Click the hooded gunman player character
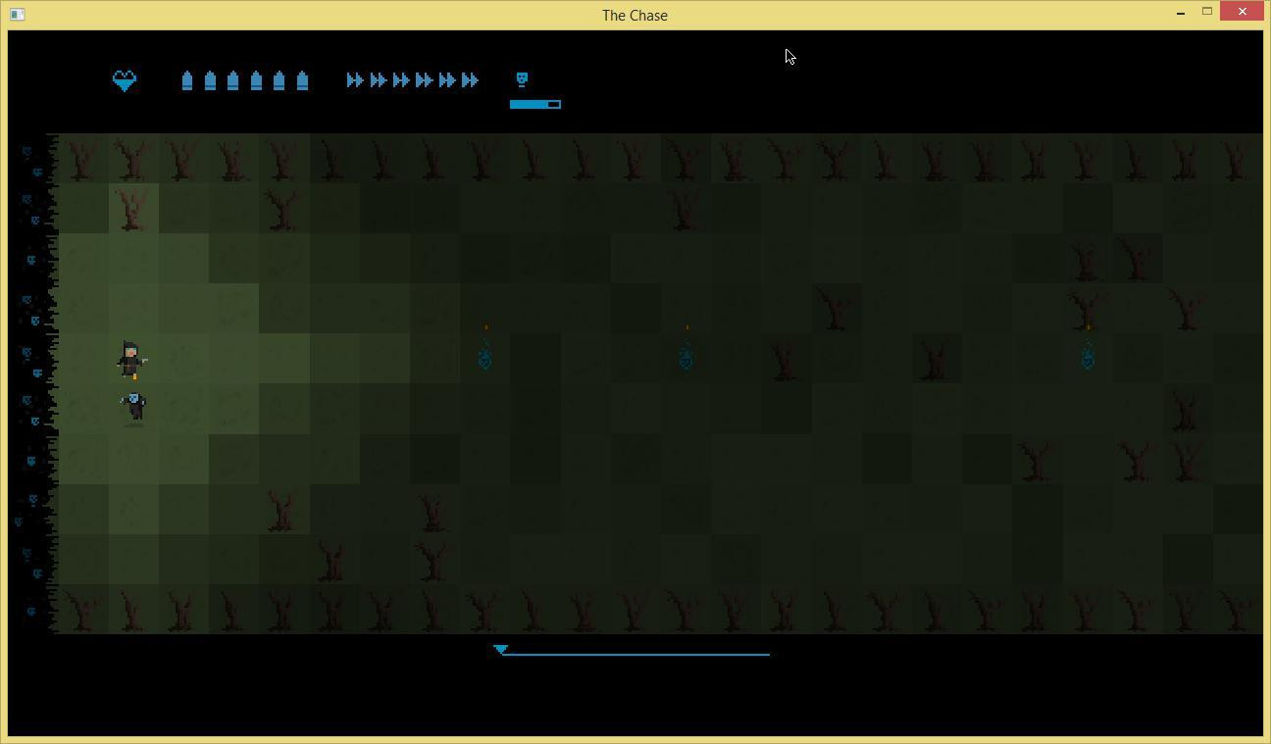Viewport: 1271px width, 744px height. point(131,360)
